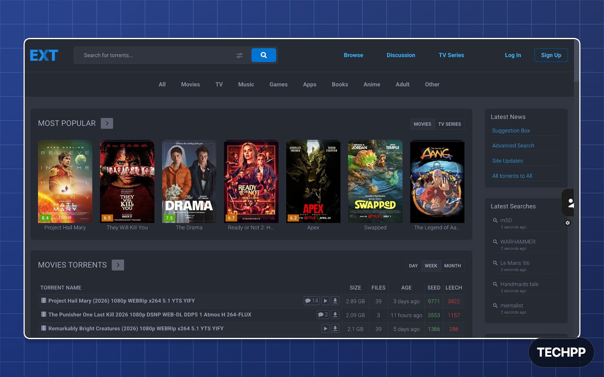Sort by the SIZE column header

point(355,288)
